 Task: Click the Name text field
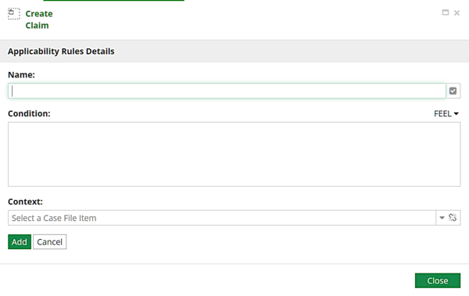pos(227,91)
